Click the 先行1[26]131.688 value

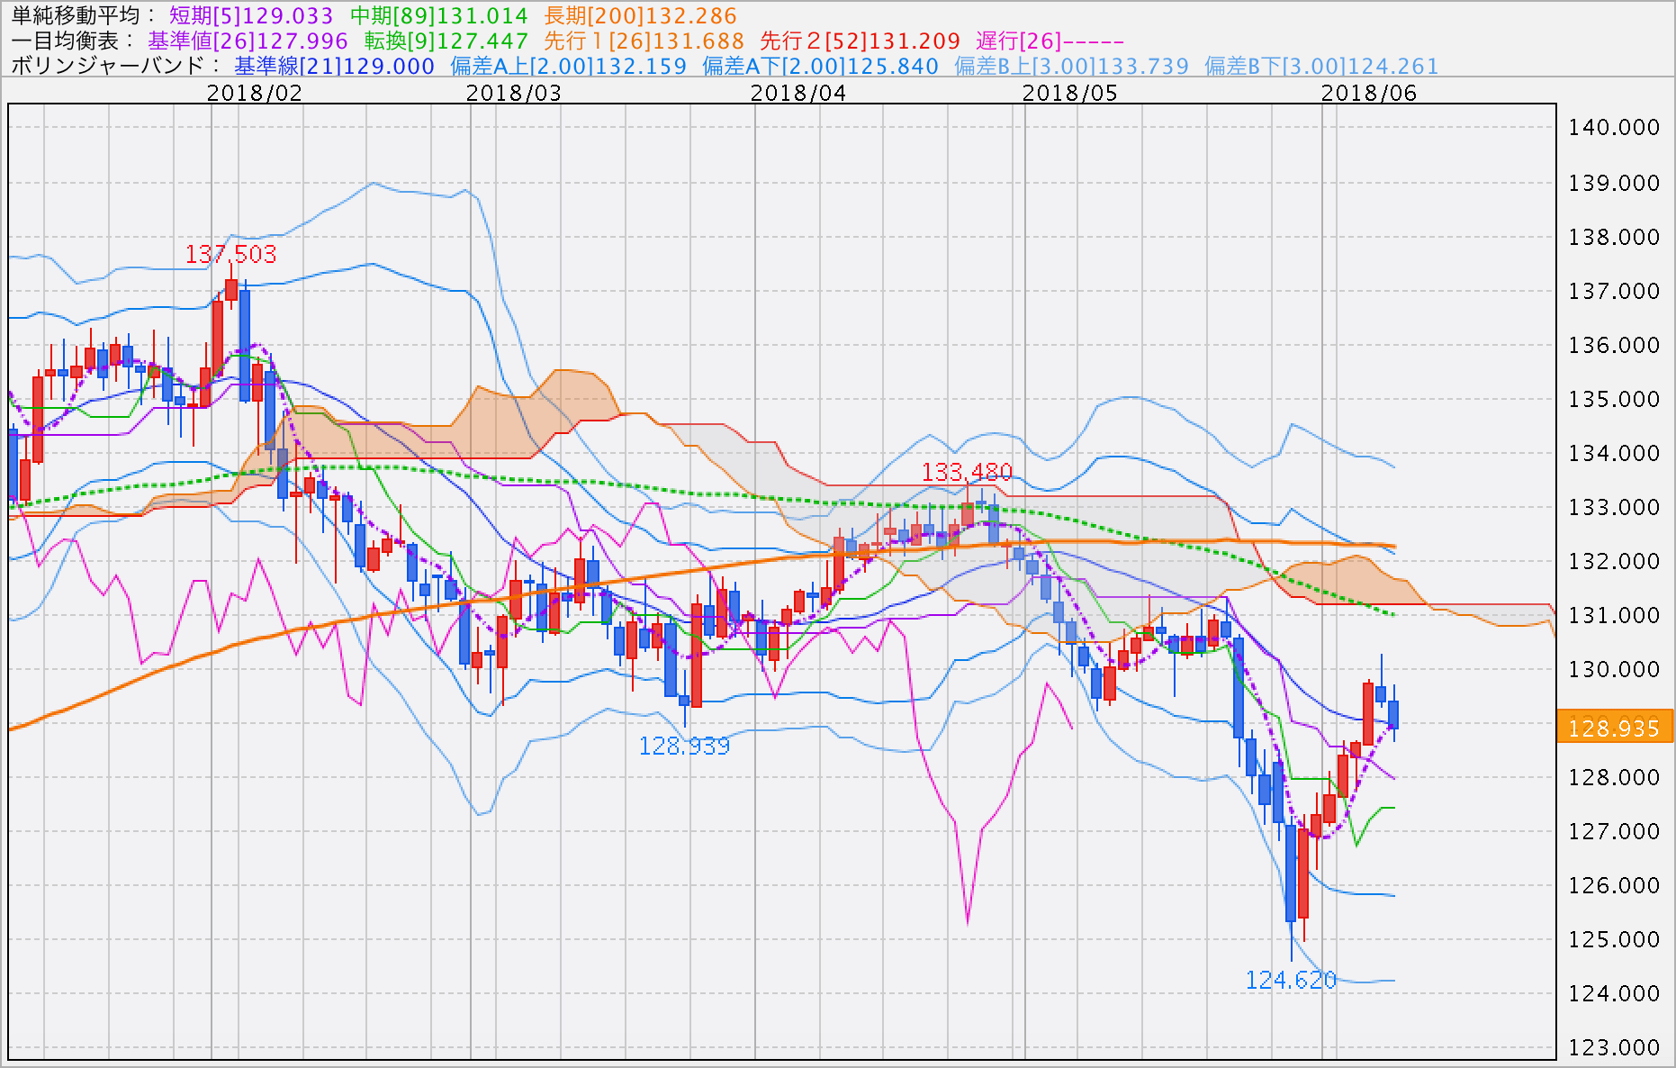(644, 41)
